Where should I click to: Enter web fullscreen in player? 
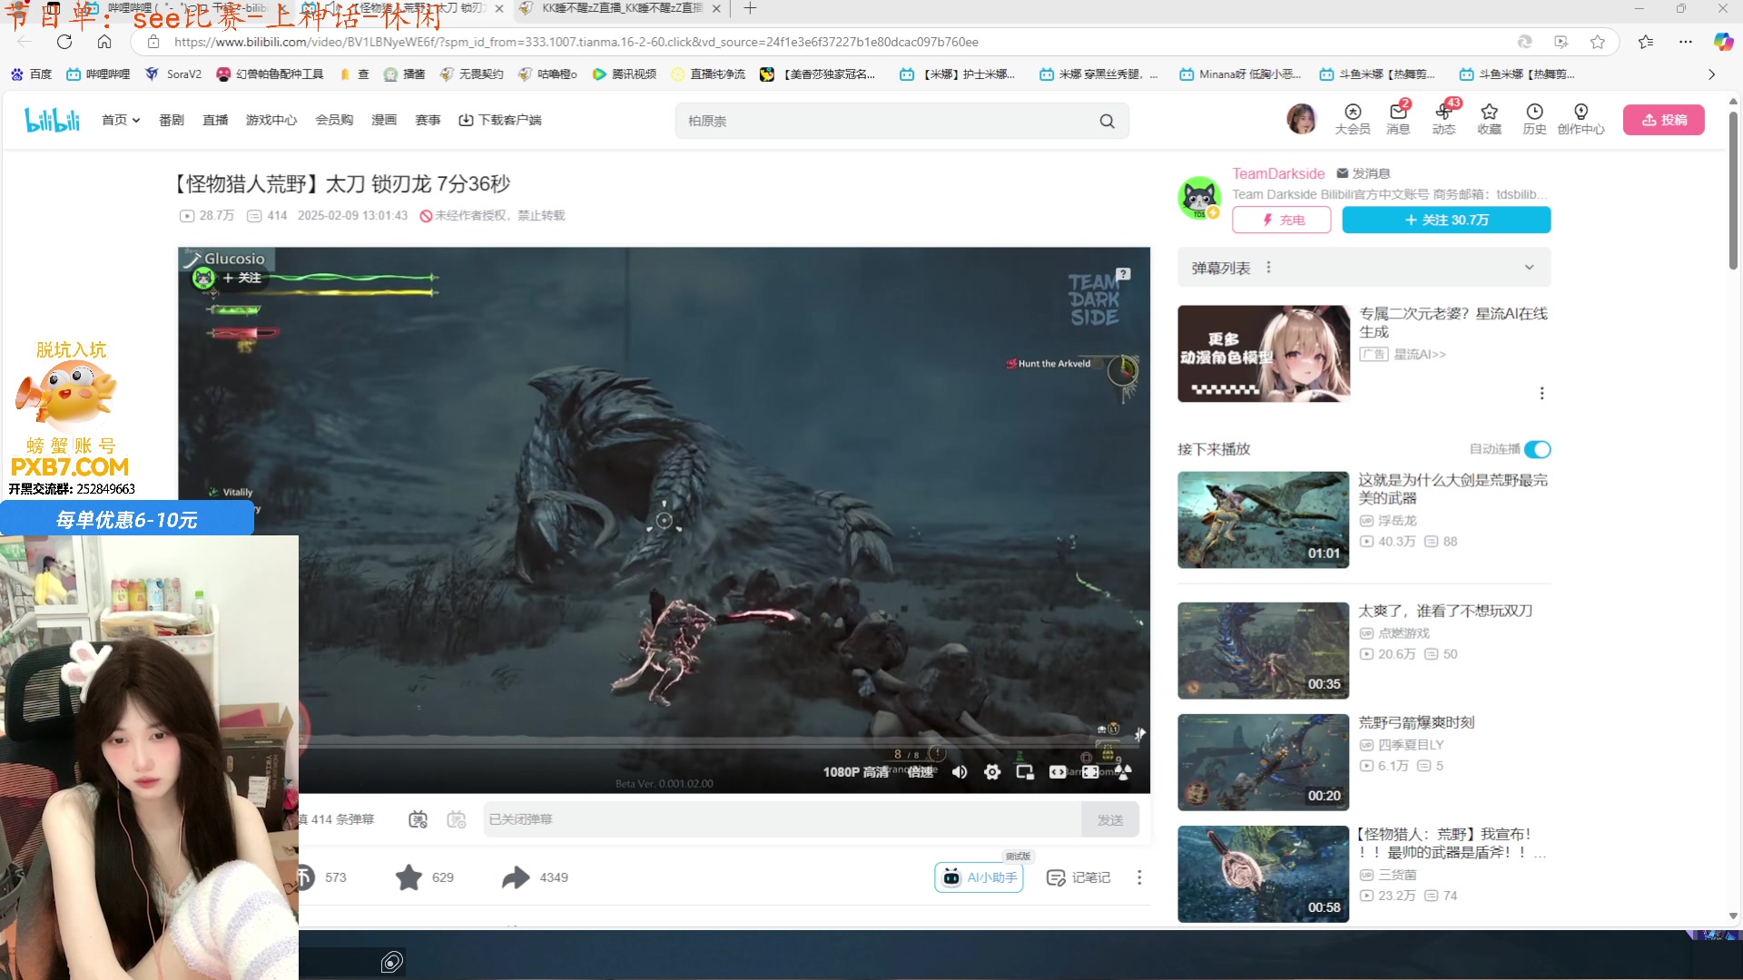pyautogui.click(x=1090, y=772)
